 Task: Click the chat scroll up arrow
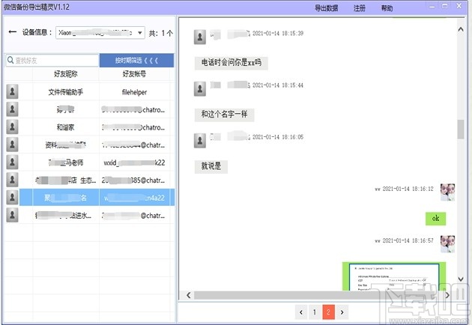pos(461,29)
